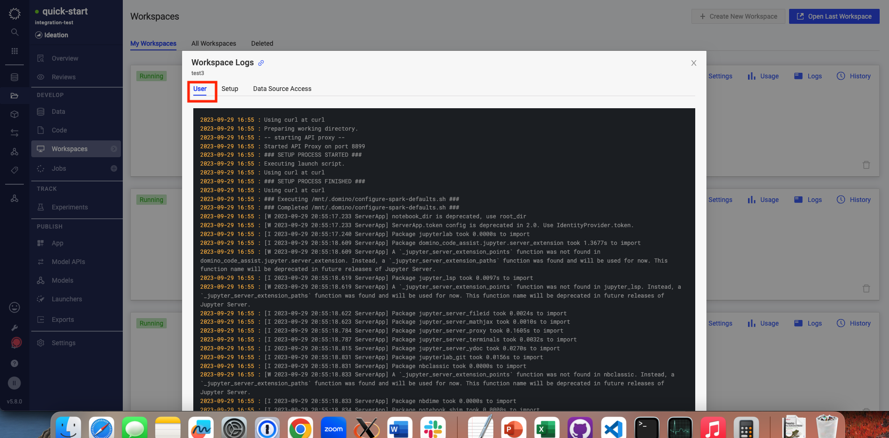Open the search magnifier in left rail
The width and height of the screenshot is (889, 438).
[x=14, y=32]
